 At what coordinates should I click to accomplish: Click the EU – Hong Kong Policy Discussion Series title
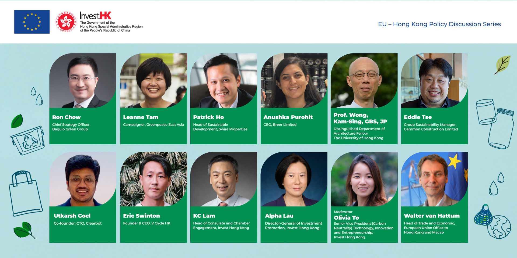click(439, 24)
